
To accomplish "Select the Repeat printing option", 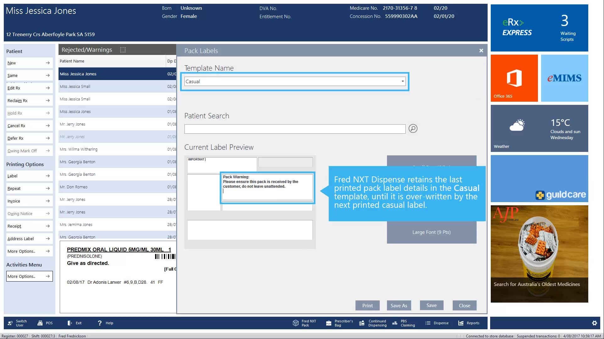I will coord(29,188).
